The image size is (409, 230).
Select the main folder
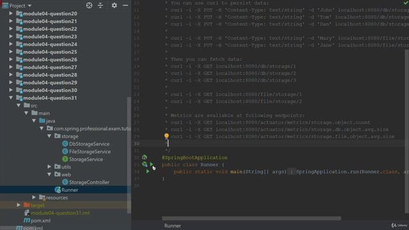pos(44,113)
